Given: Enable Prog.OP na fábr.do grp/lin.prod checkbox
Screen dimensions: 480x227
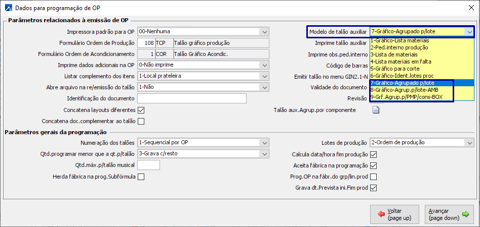Looking at the screenshot, I should (374, 177).
